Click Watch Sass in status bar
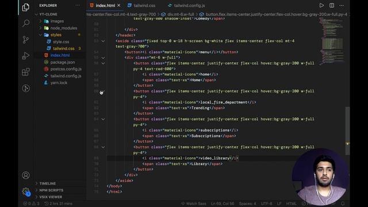The width and height of the screenshot is (368, 207). coord(194,204)
